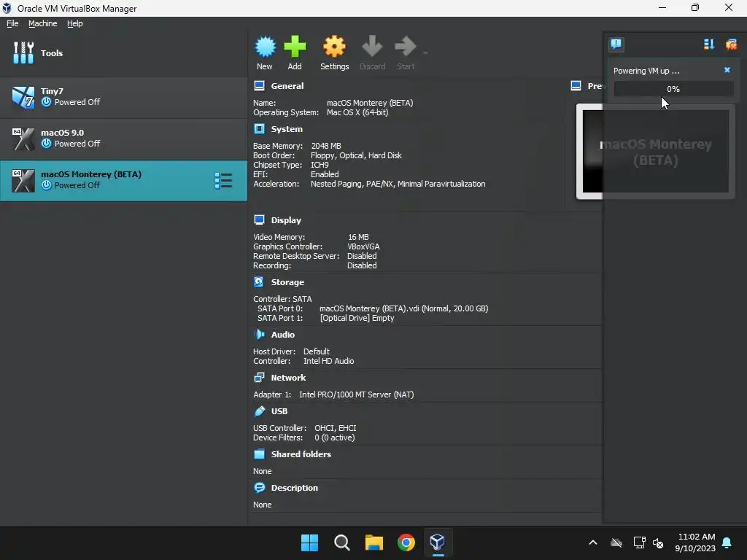
Task: Open the Start button dropdown arrow
Action: pos(425,52)
